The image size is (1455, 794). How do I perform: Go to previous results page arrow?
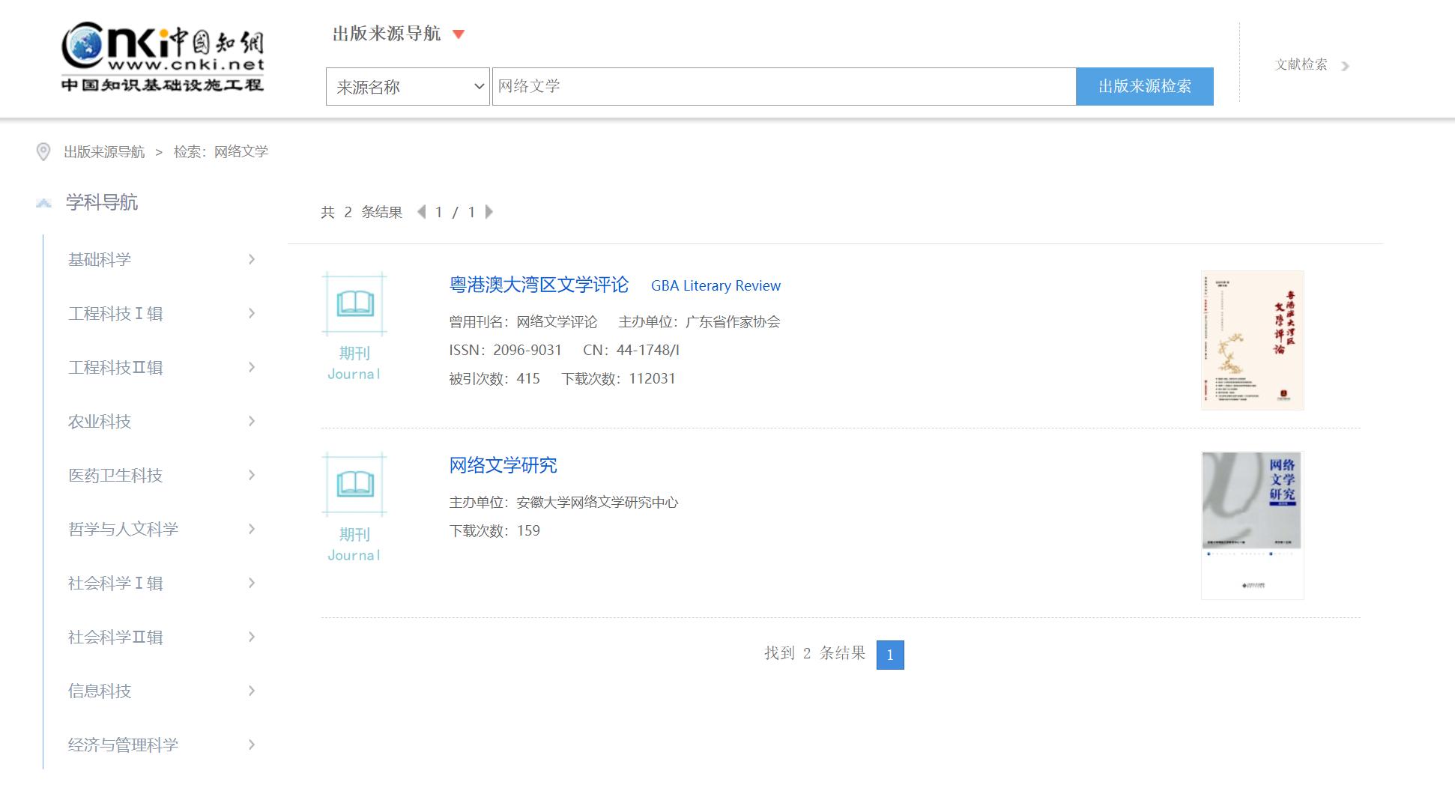pos(421,212)
